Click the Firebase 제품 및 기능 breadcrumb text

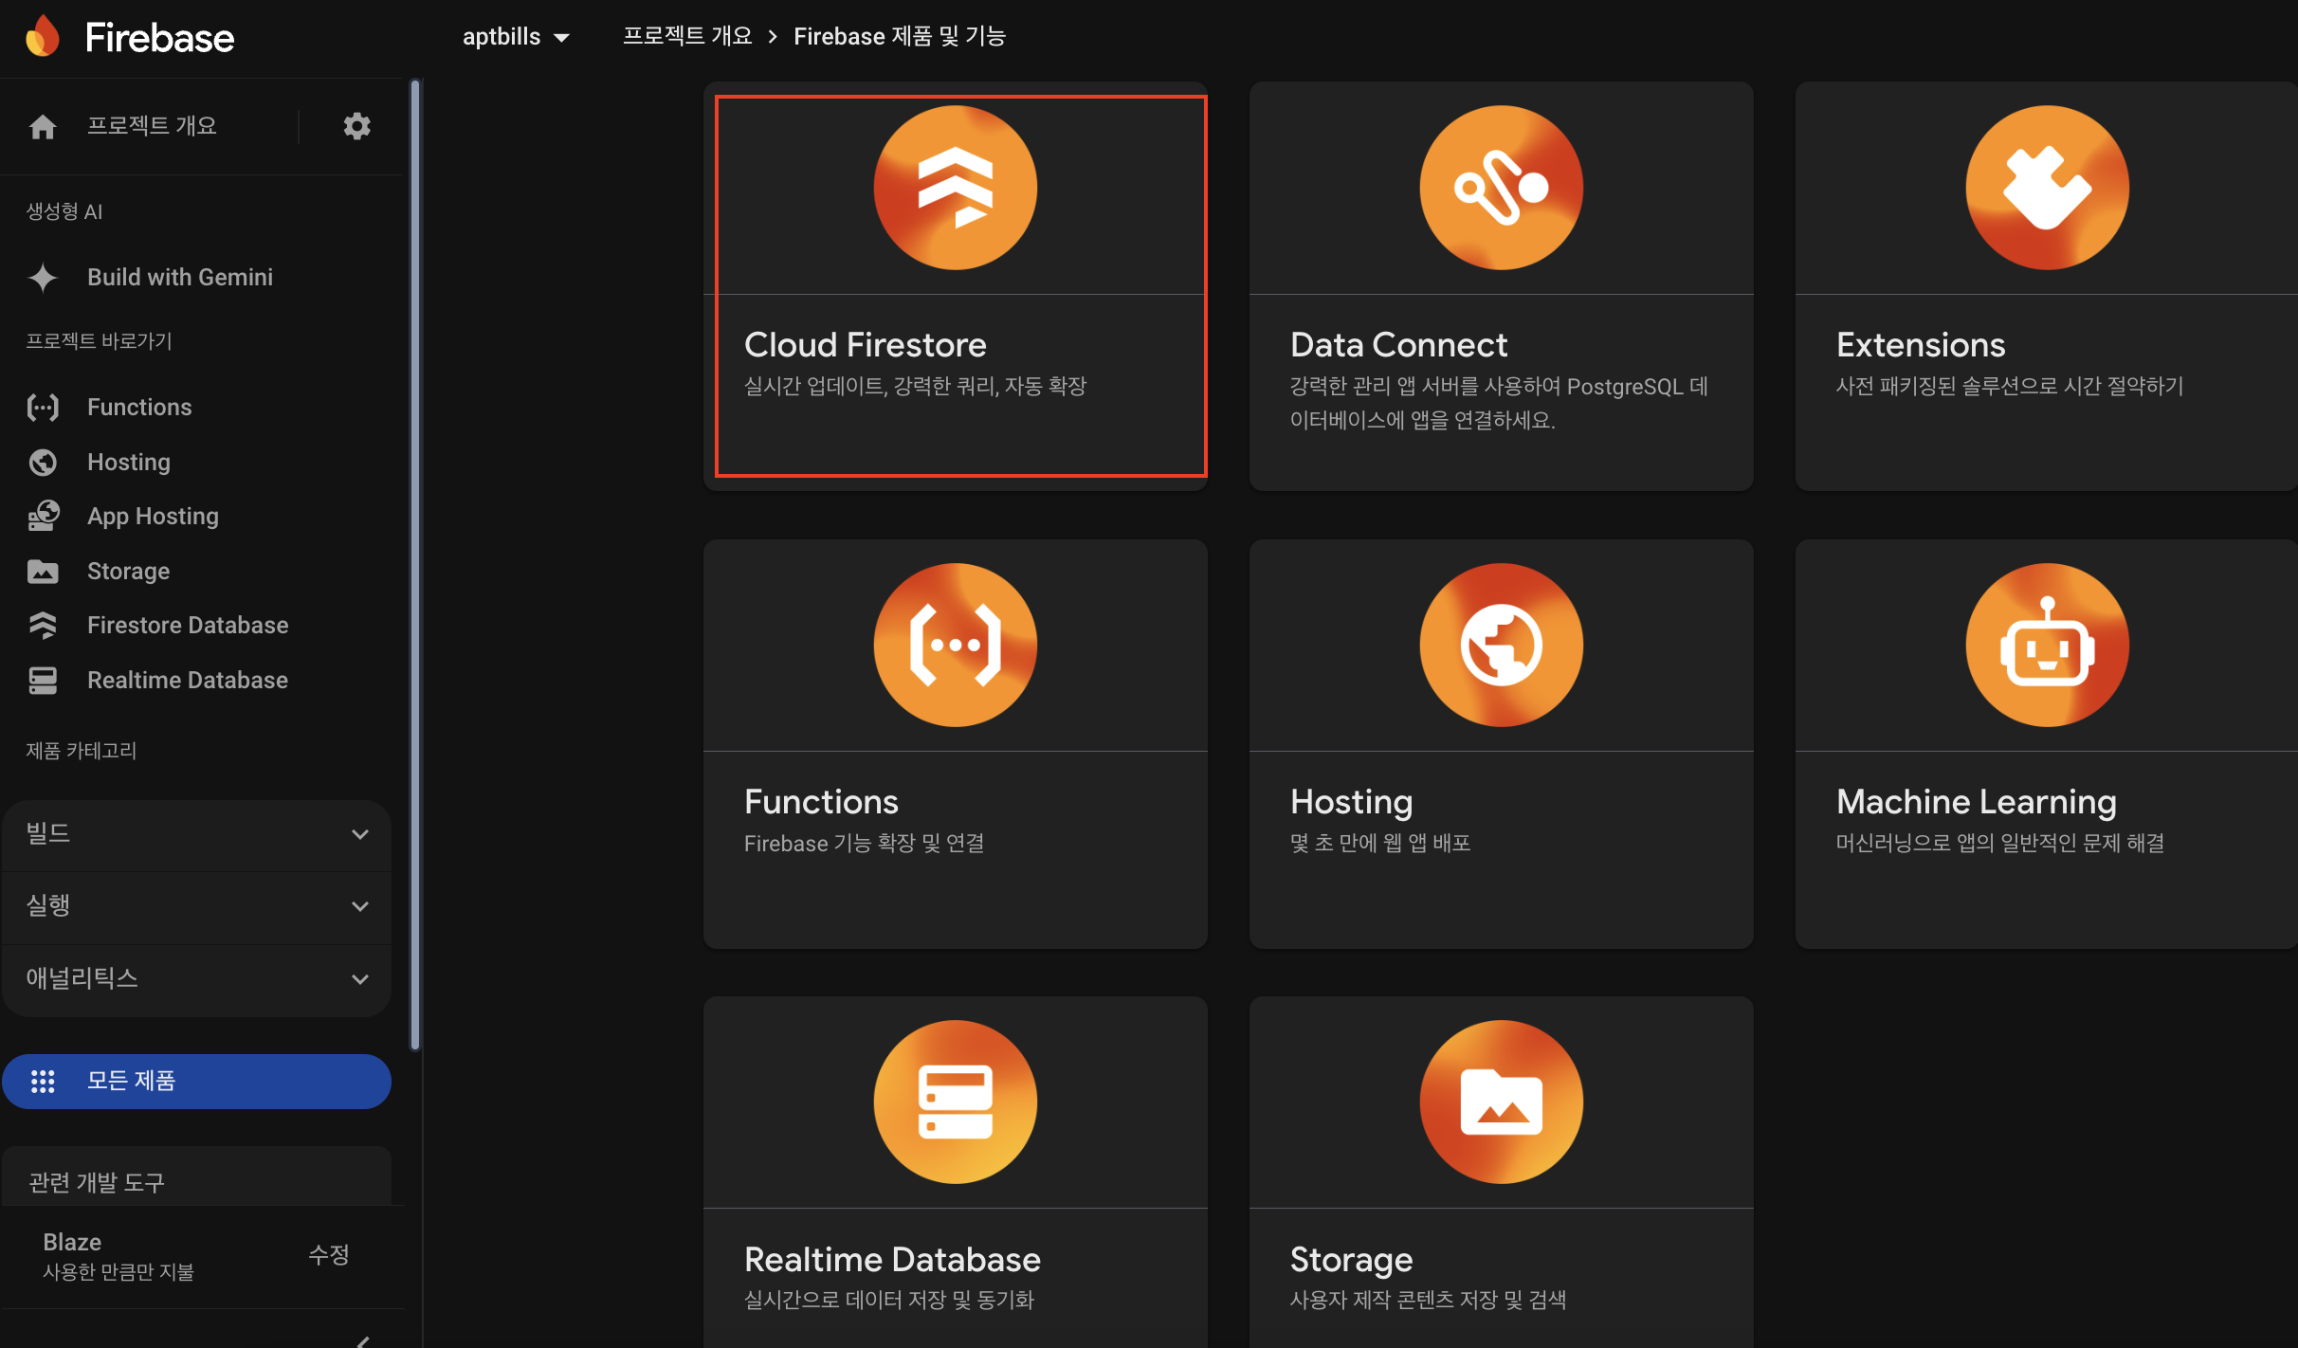(900, 36)
